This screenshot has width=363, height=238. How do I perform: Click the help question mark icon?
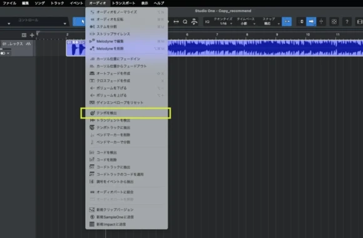347,22
